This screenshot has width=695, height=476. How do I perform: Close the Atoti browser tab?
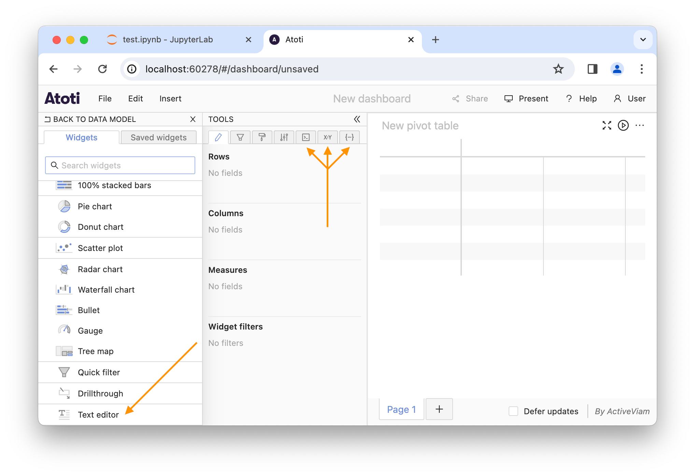(x=411, y=40)
